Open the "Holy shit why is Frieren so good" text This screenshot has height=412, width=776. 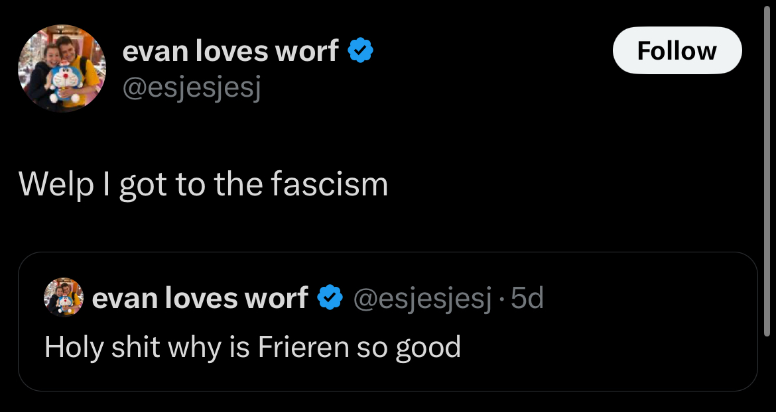(252, 346)
